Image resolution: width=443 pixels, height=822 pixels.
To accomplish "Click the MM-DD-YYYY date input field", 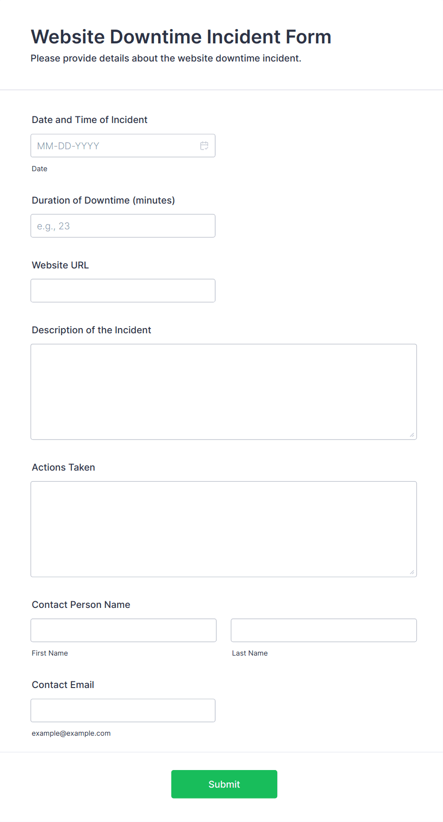I will pyautogui.click(x=123, y=146).
